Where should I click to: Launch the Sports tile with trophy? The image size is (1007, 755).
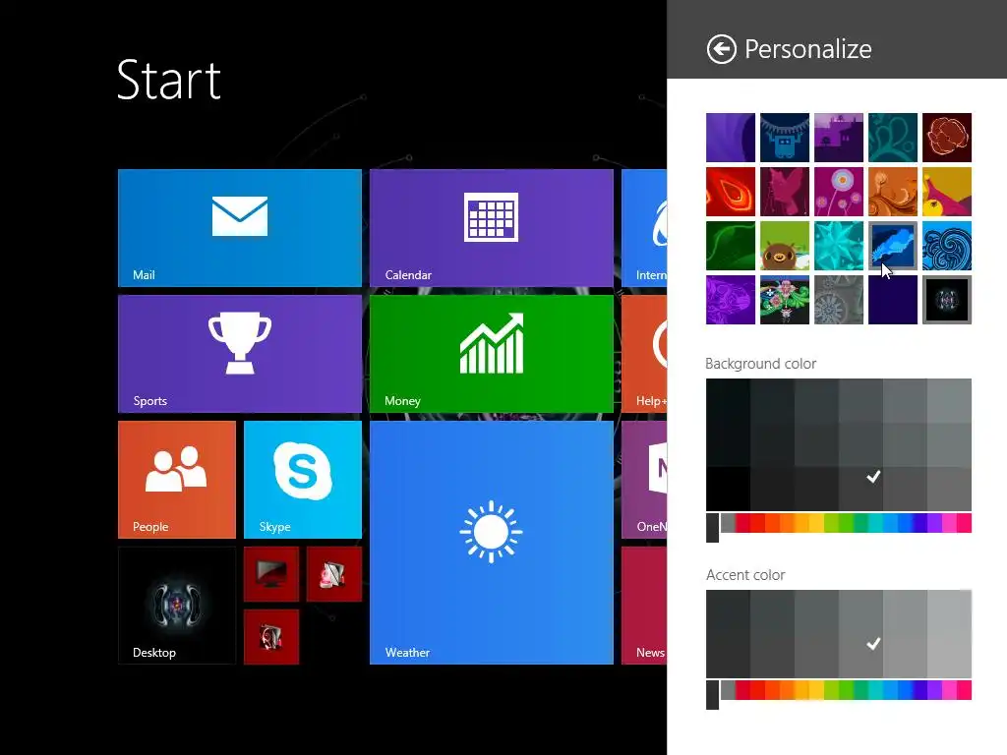pos(240,354)
